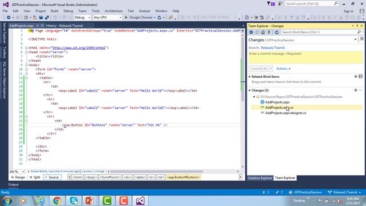The height and width of the screenshot is (206, 366).
Task: Click the Windows Start button
Action: 7,201
